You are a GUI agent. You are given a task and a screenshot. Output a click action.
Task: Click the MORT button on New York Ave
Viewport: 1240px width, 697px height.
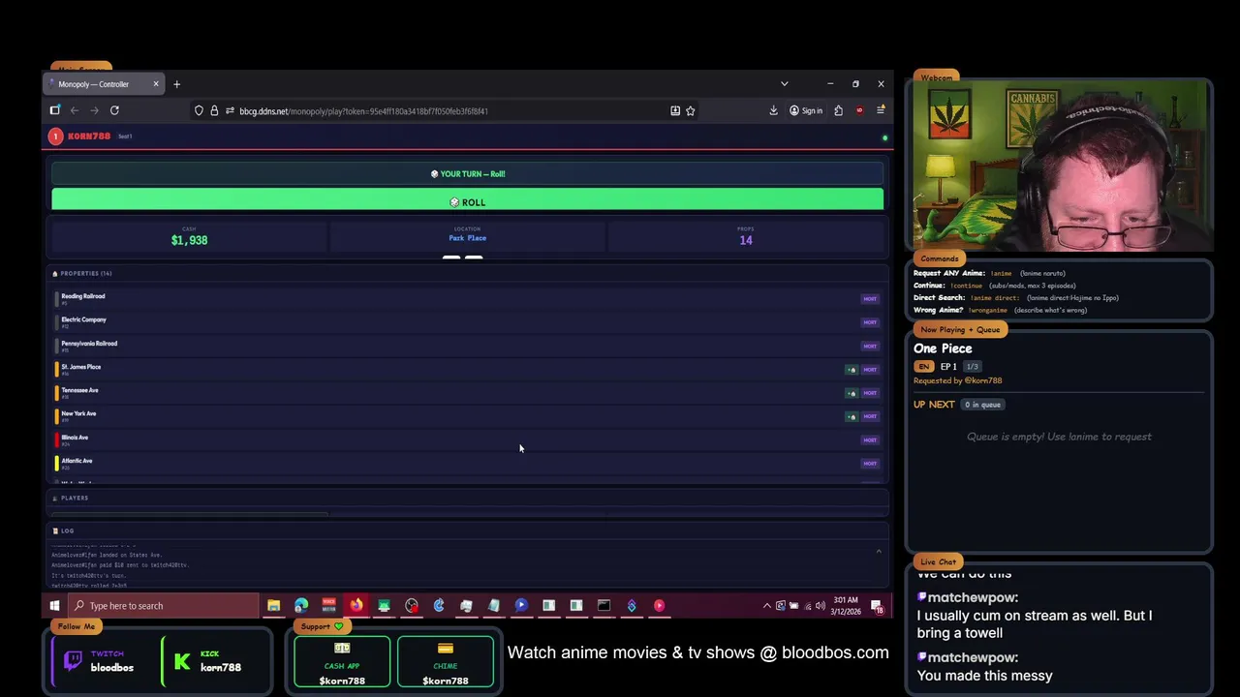pos(870,416)
